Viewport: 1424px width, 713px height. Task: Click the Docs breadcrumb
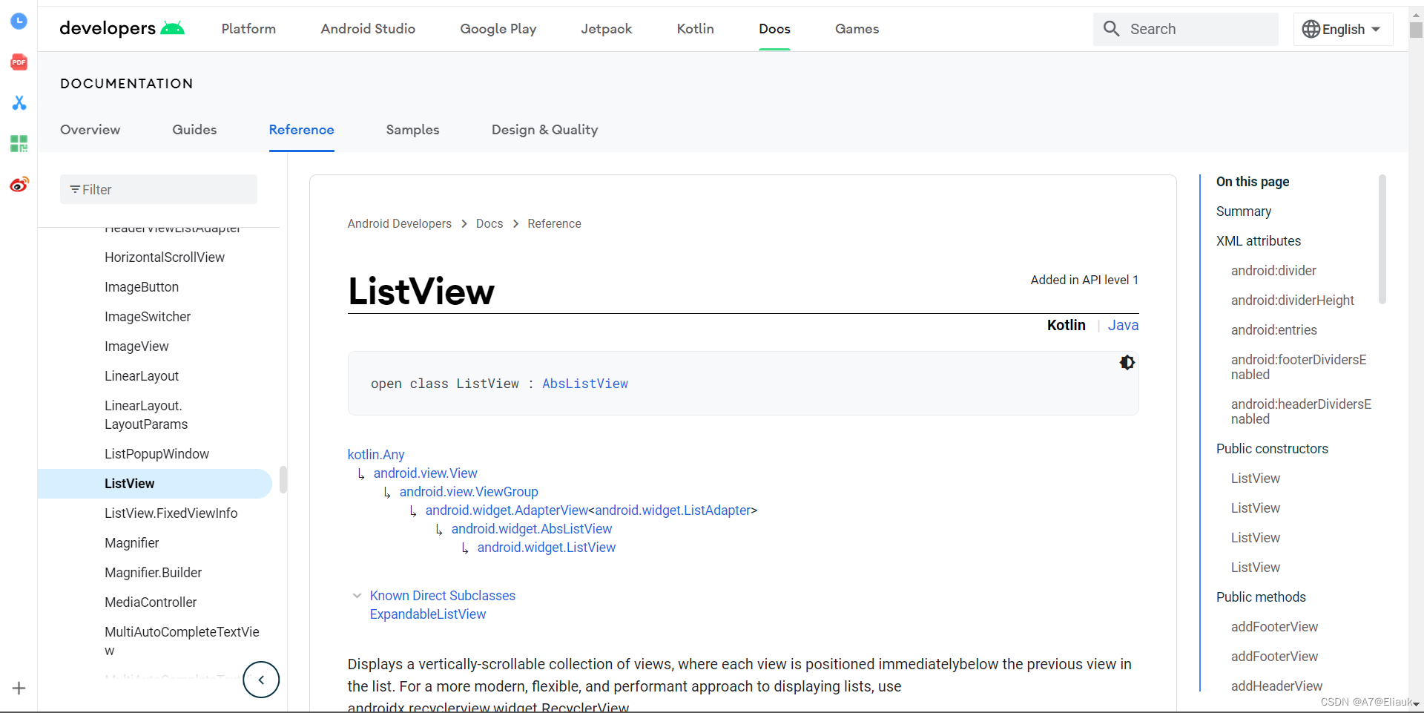(x=489, y=224)
